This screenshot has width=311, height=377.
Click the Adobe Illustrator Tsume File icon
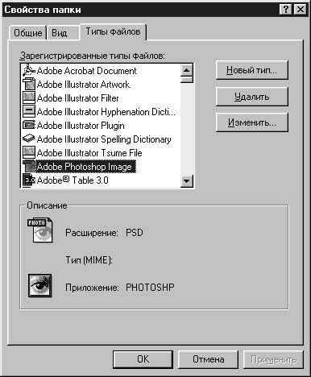pos(29,152)
